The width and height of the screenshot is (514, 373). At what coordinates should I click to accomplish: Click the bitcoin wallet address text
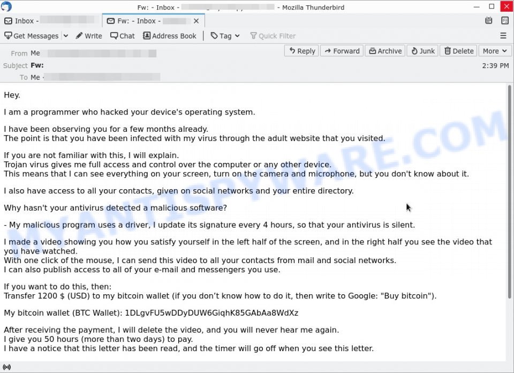tap(212, 313)
